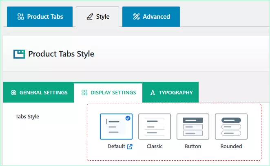Screen dimensions: 270x166
Task: Click the tools icon on Advanced tab
Action: (x=136, y=17)
